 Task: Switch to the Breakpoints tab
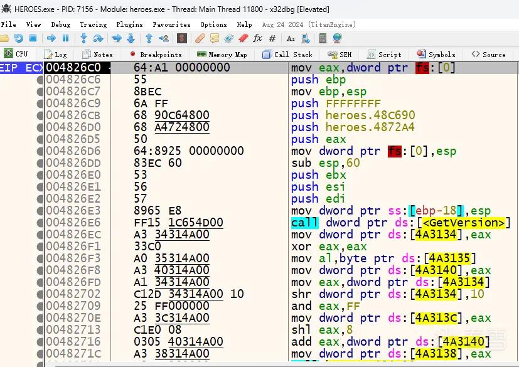[x=156, y=55]
